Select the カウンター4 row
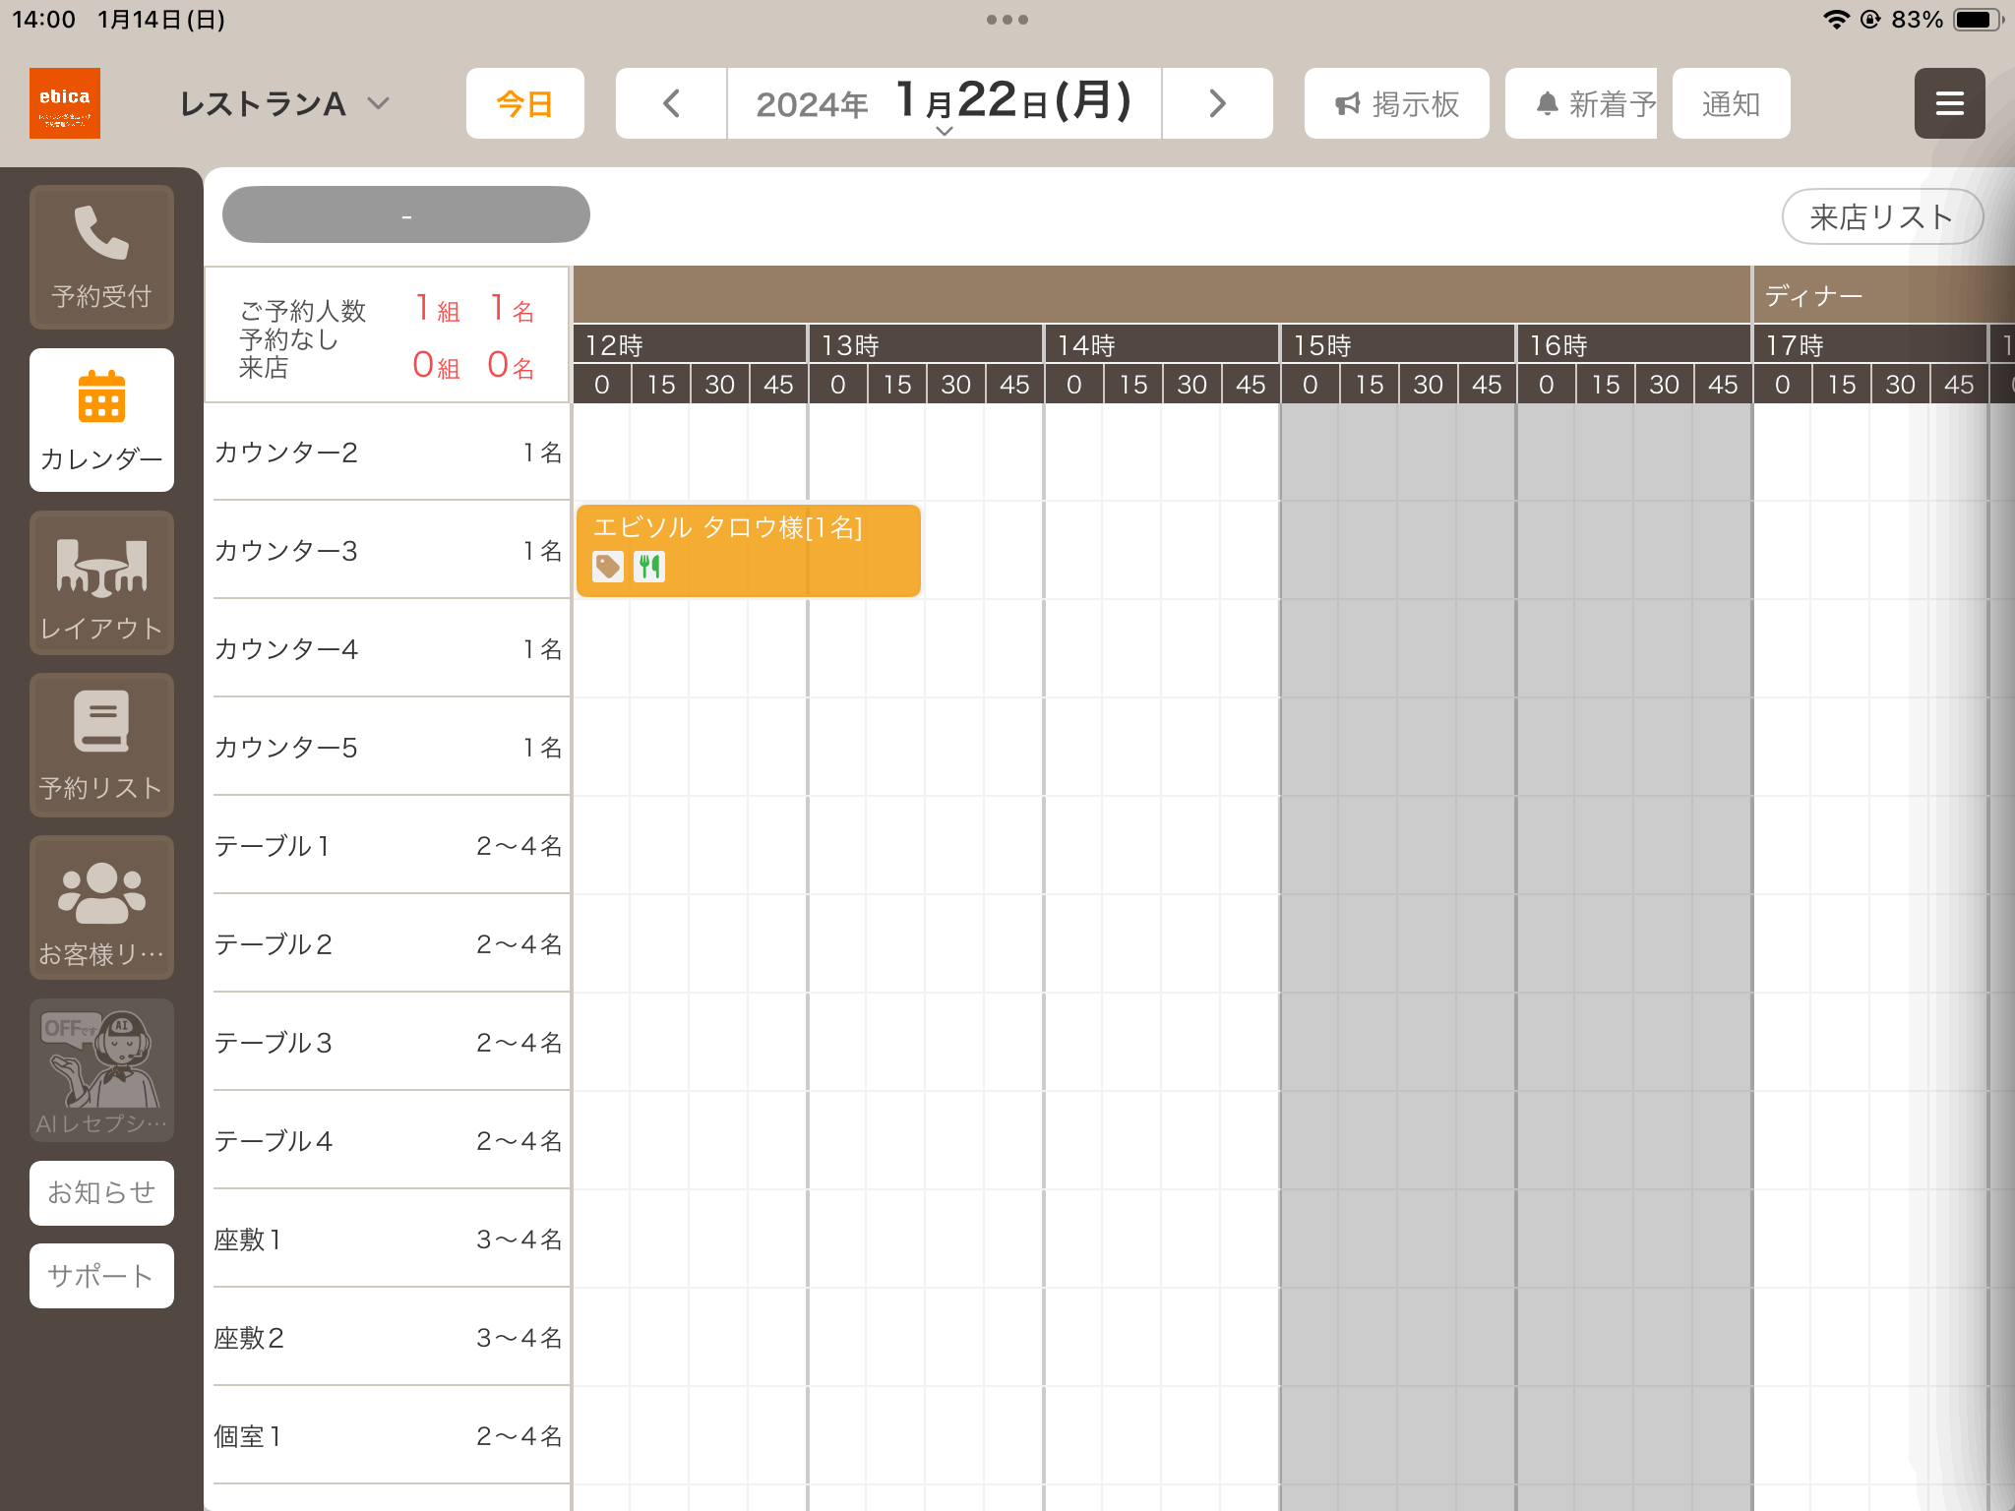This screenshot has height=1511, width=2015. click(x=388, y=649)
